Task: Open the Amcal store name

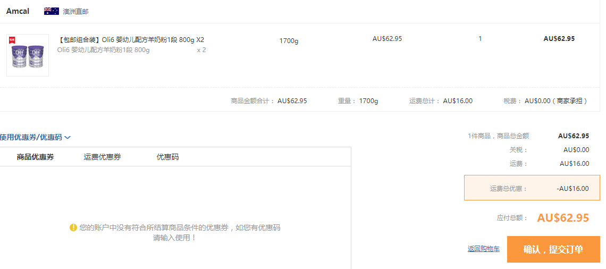Action: pyautogui.click(x=18, y=11)
